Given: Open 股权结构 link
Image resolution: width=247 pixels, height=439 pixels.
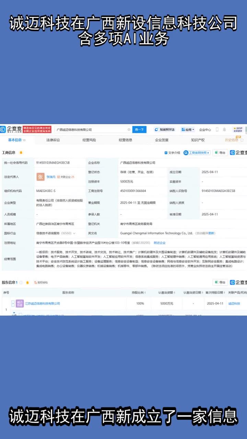Looking at the screenshot, I should point(40,283).
